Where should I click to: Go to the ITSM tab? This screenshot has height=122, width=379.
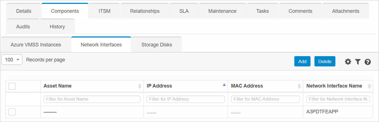(104, 11)
